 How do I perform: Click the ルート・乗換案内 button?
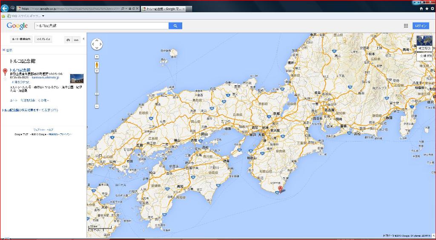pyautogui.click(x=21, y=39)
